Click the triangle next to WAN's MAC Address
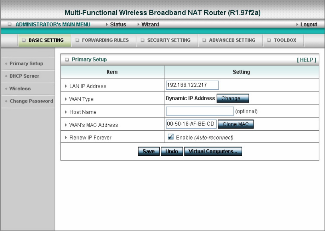Screen dimensions: 325x231 66,125
